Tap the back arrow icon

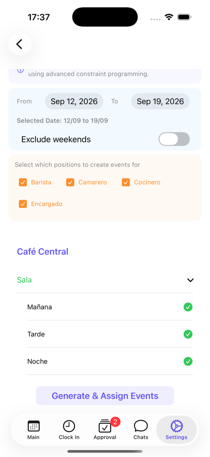(x=20, y=44)
